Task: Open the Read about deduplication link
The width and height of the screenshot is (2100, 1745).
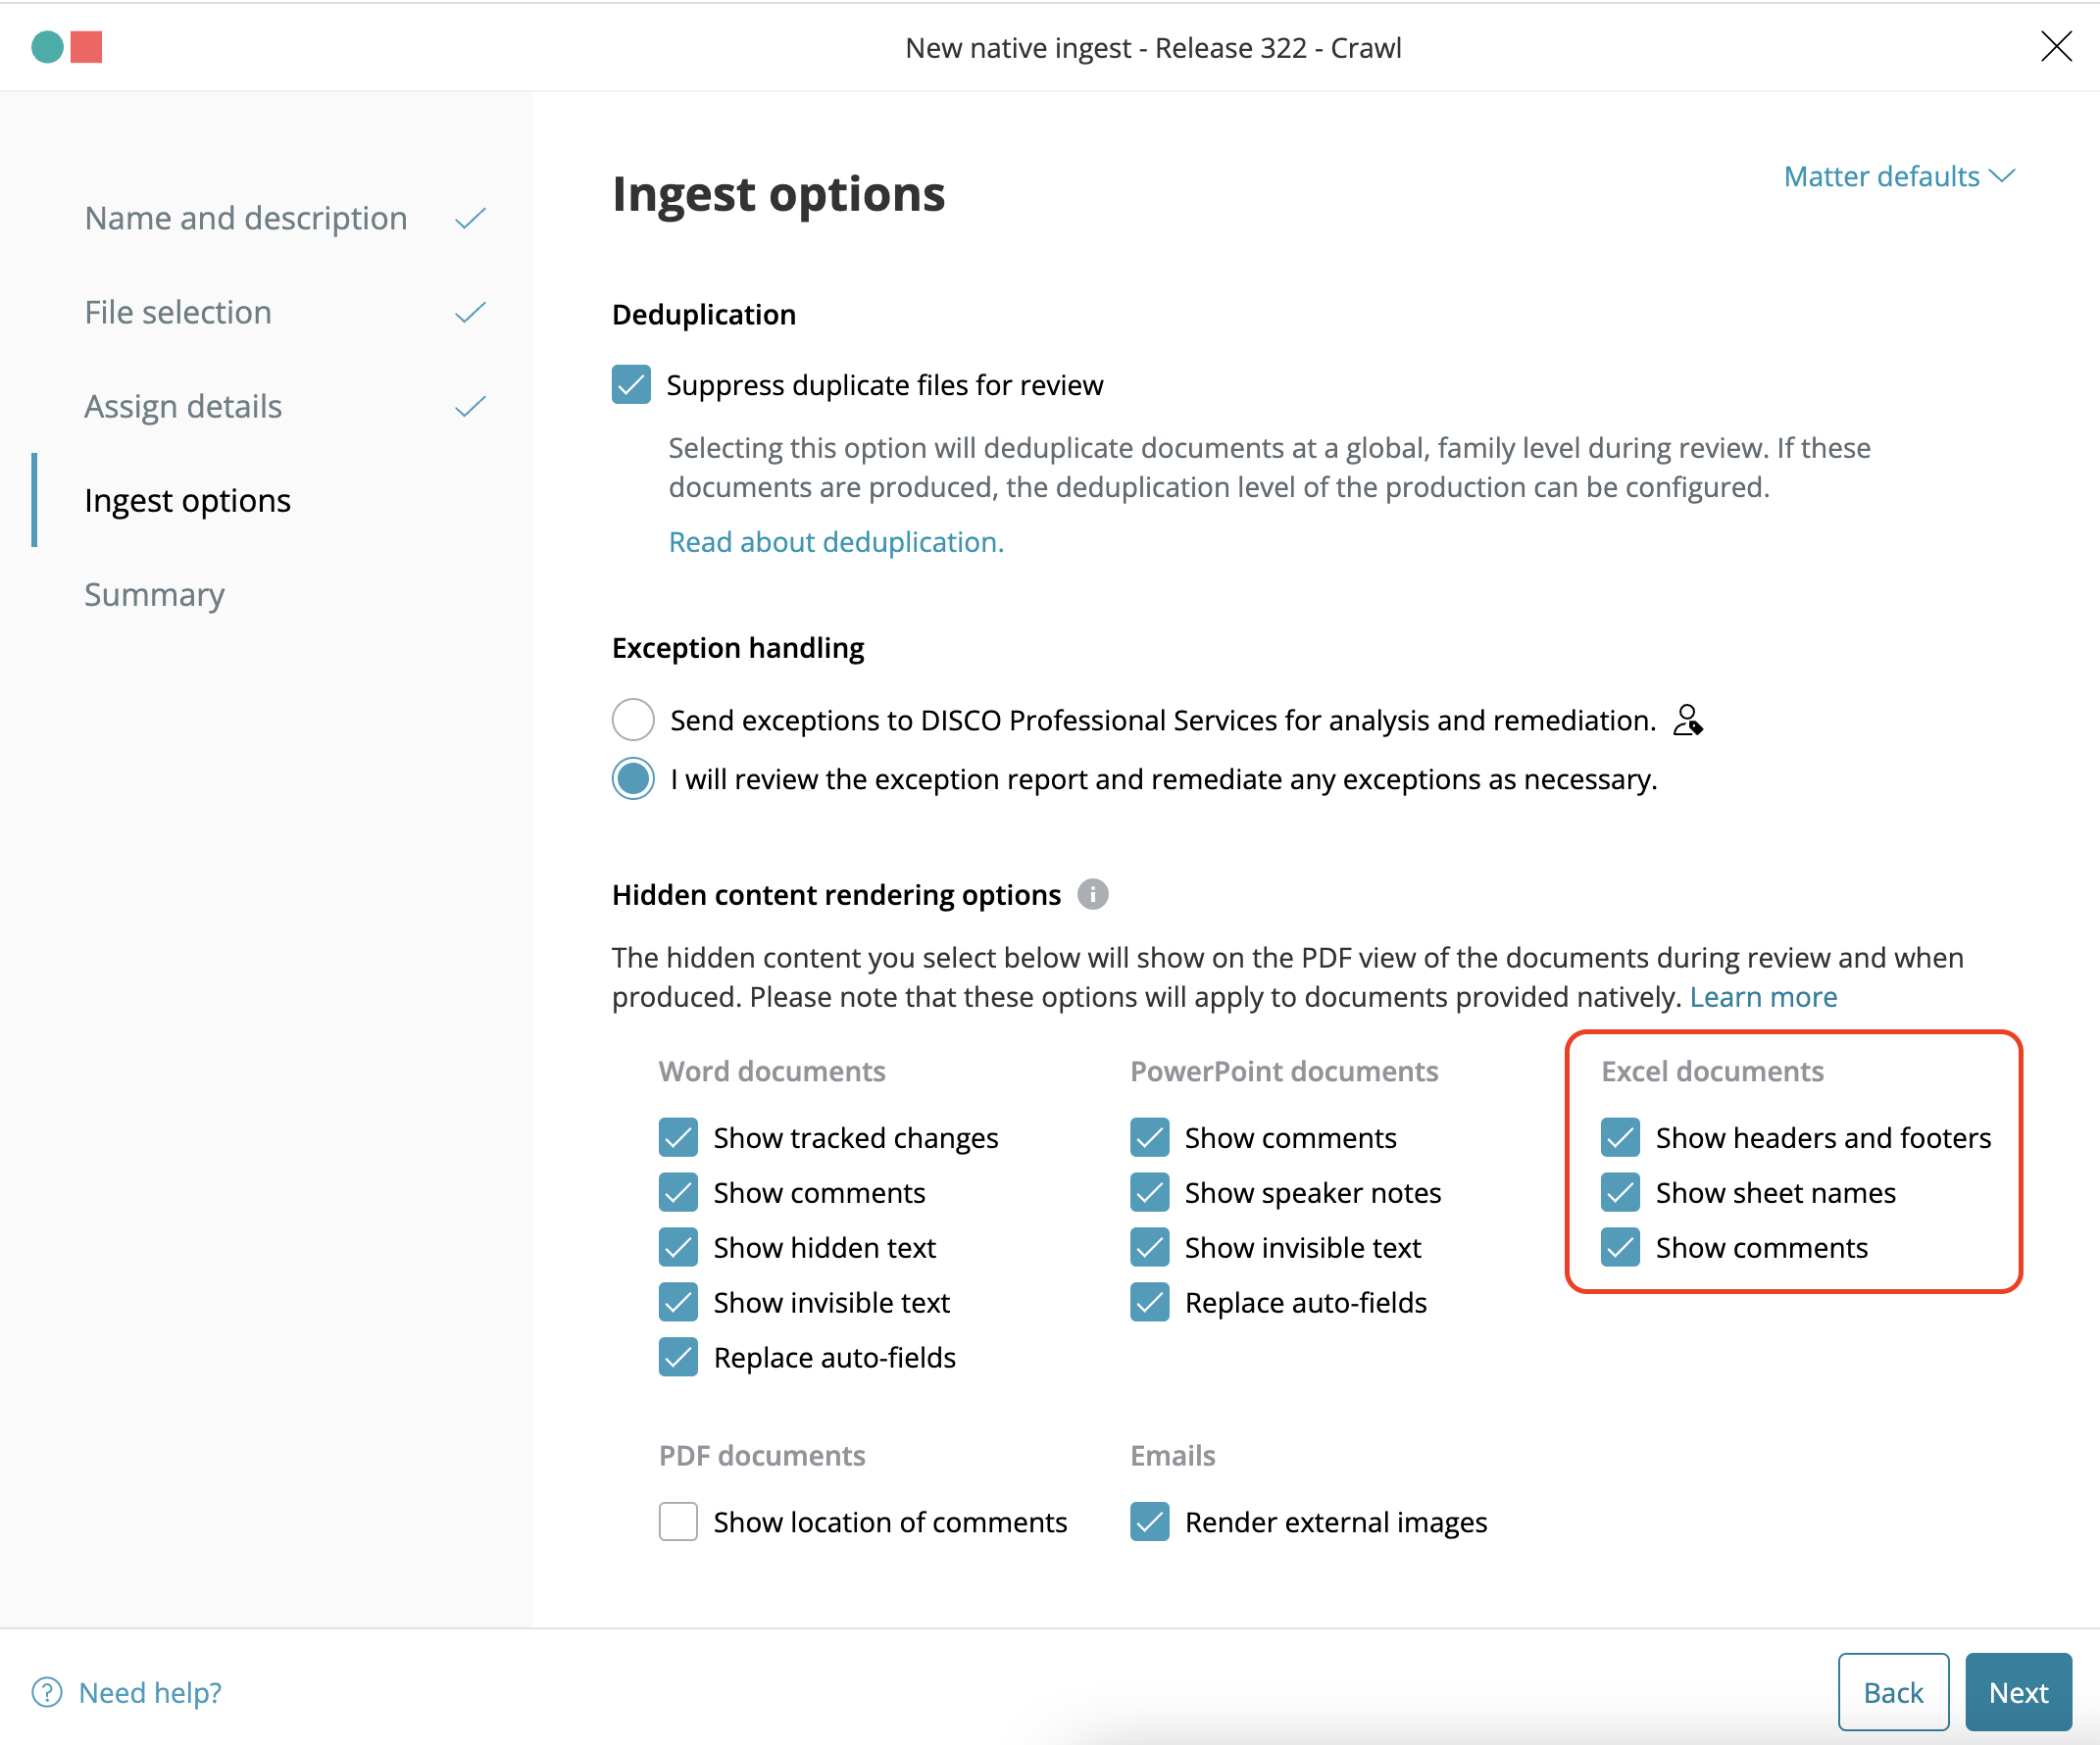Action: pyautogui.click(x=836, y=542)
